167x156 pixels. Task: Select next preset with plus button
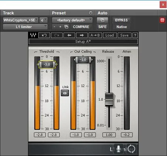coord(60,27)
